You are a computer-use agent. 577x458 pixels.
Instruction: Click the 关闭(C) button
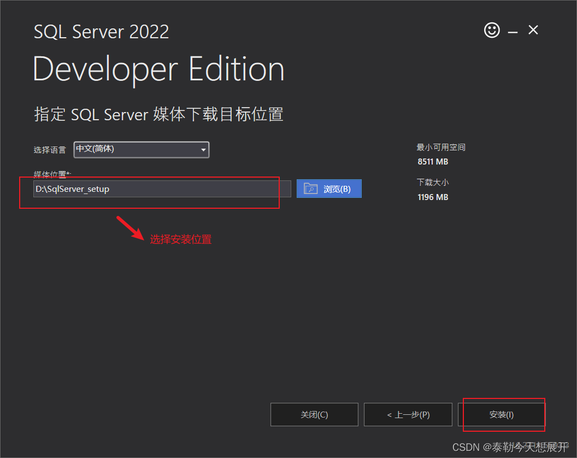(x=314, y=415)
